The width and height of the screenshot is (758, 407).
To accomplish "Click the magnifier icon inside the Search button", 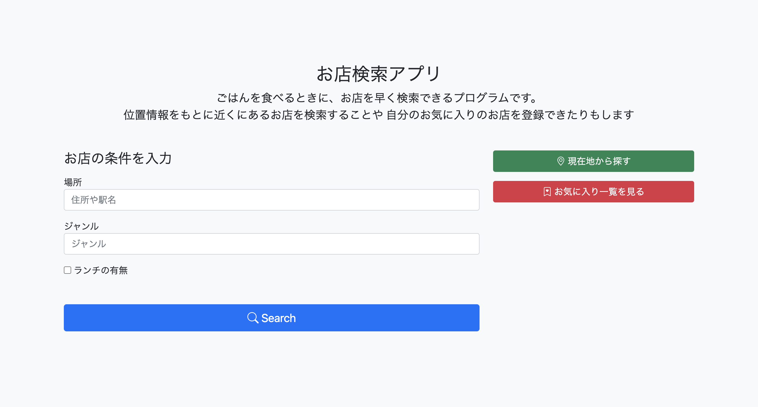I will [253, 318].
